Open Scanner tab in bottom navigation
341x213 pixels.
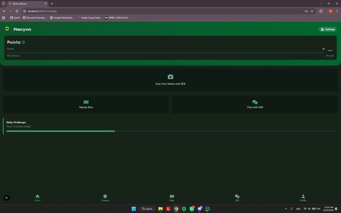105,198
